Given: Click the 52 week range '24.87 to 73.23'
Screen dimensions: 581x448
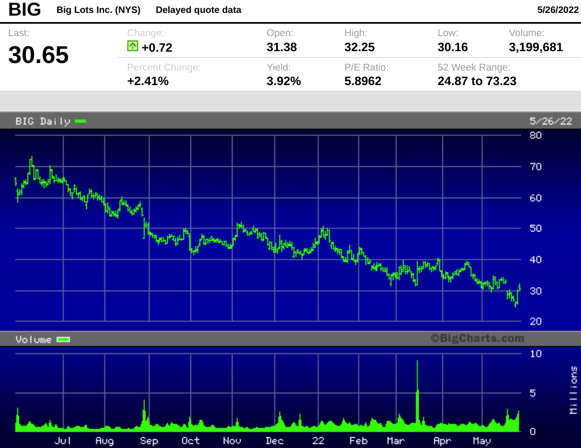Looking at the screenshot, I should click(x=477, y=81).
